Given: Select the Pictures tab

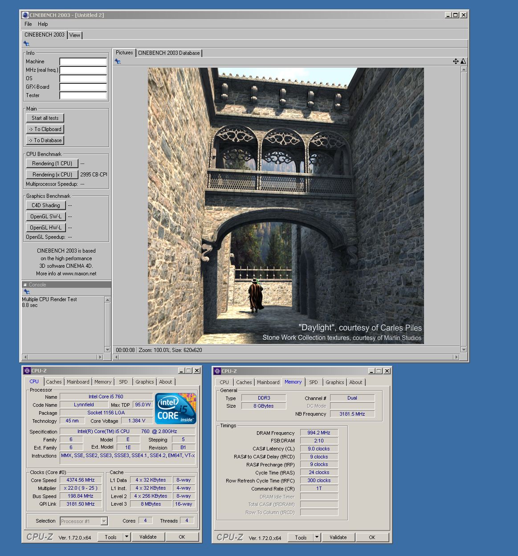Looking at the screenshot, I should (124, 53).
